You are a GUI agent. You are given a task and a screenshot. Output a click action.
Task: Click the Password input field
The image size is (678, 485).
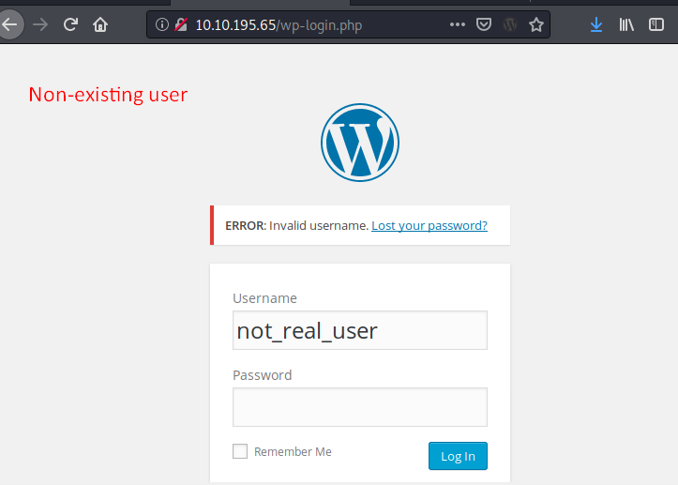click(x=360, y=407)
